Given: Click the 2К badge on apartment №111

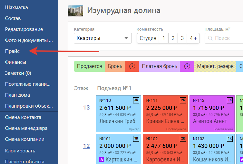Looking at the screenshot, I should 183,100.
